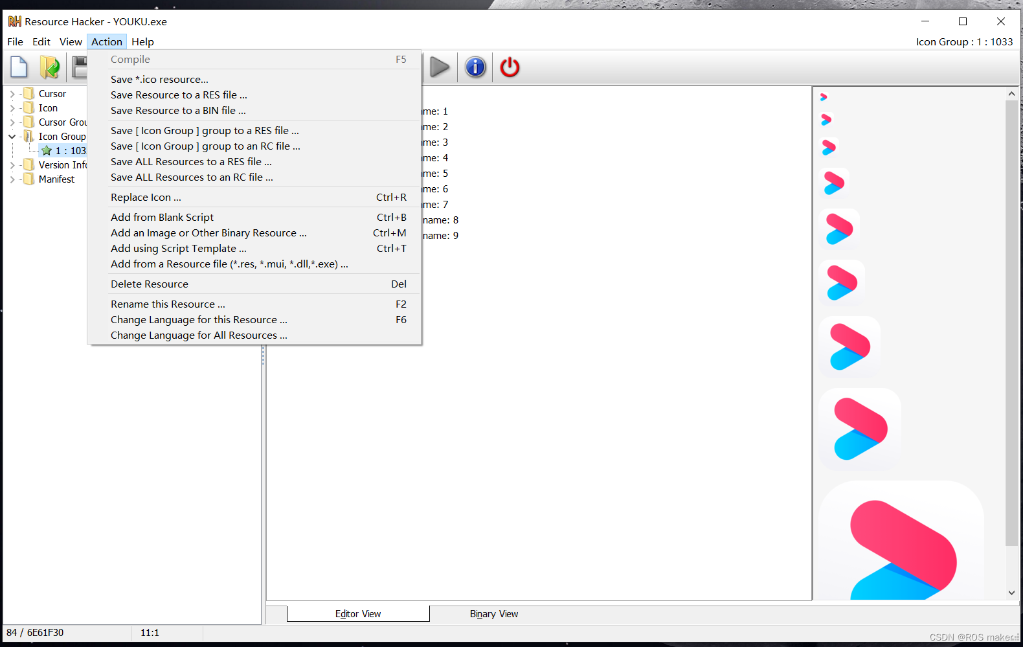Viewport: 1023px width, 647px height.
Task: Open the View menu
Action: (x=71, y=41)
